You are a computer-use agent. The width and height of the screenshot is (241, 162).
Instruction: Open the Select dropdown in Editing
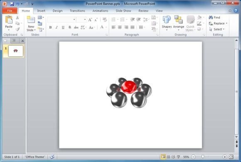[x=217, y=29]
